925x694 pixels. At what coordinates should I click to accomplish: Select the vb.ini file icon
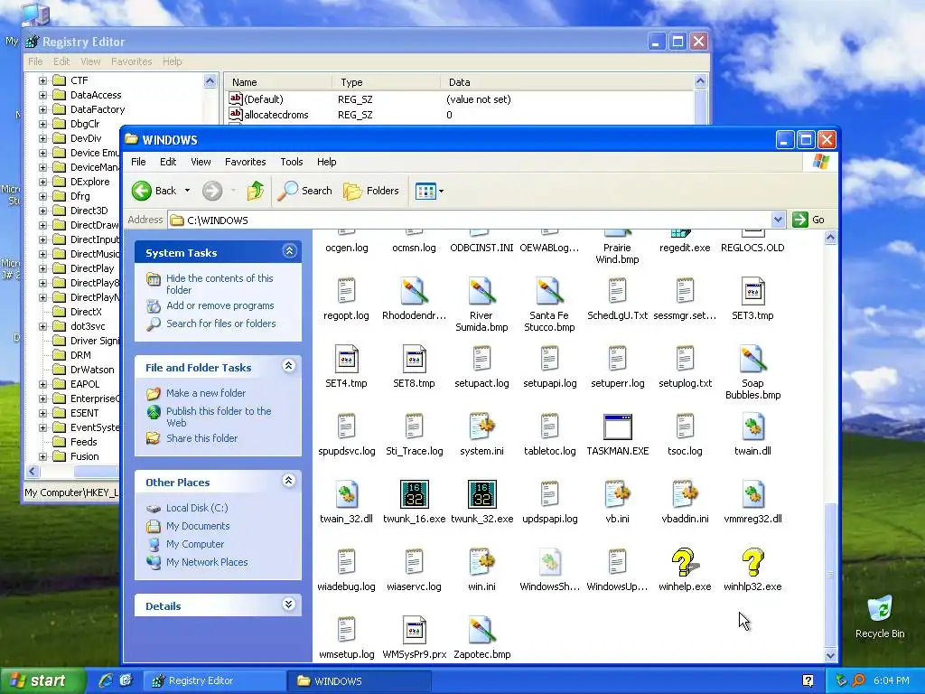[618, 494]
